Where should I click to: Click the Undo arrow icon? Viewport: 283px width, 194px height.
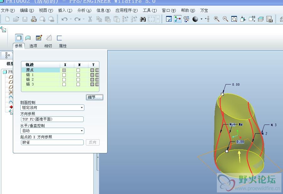65,19
